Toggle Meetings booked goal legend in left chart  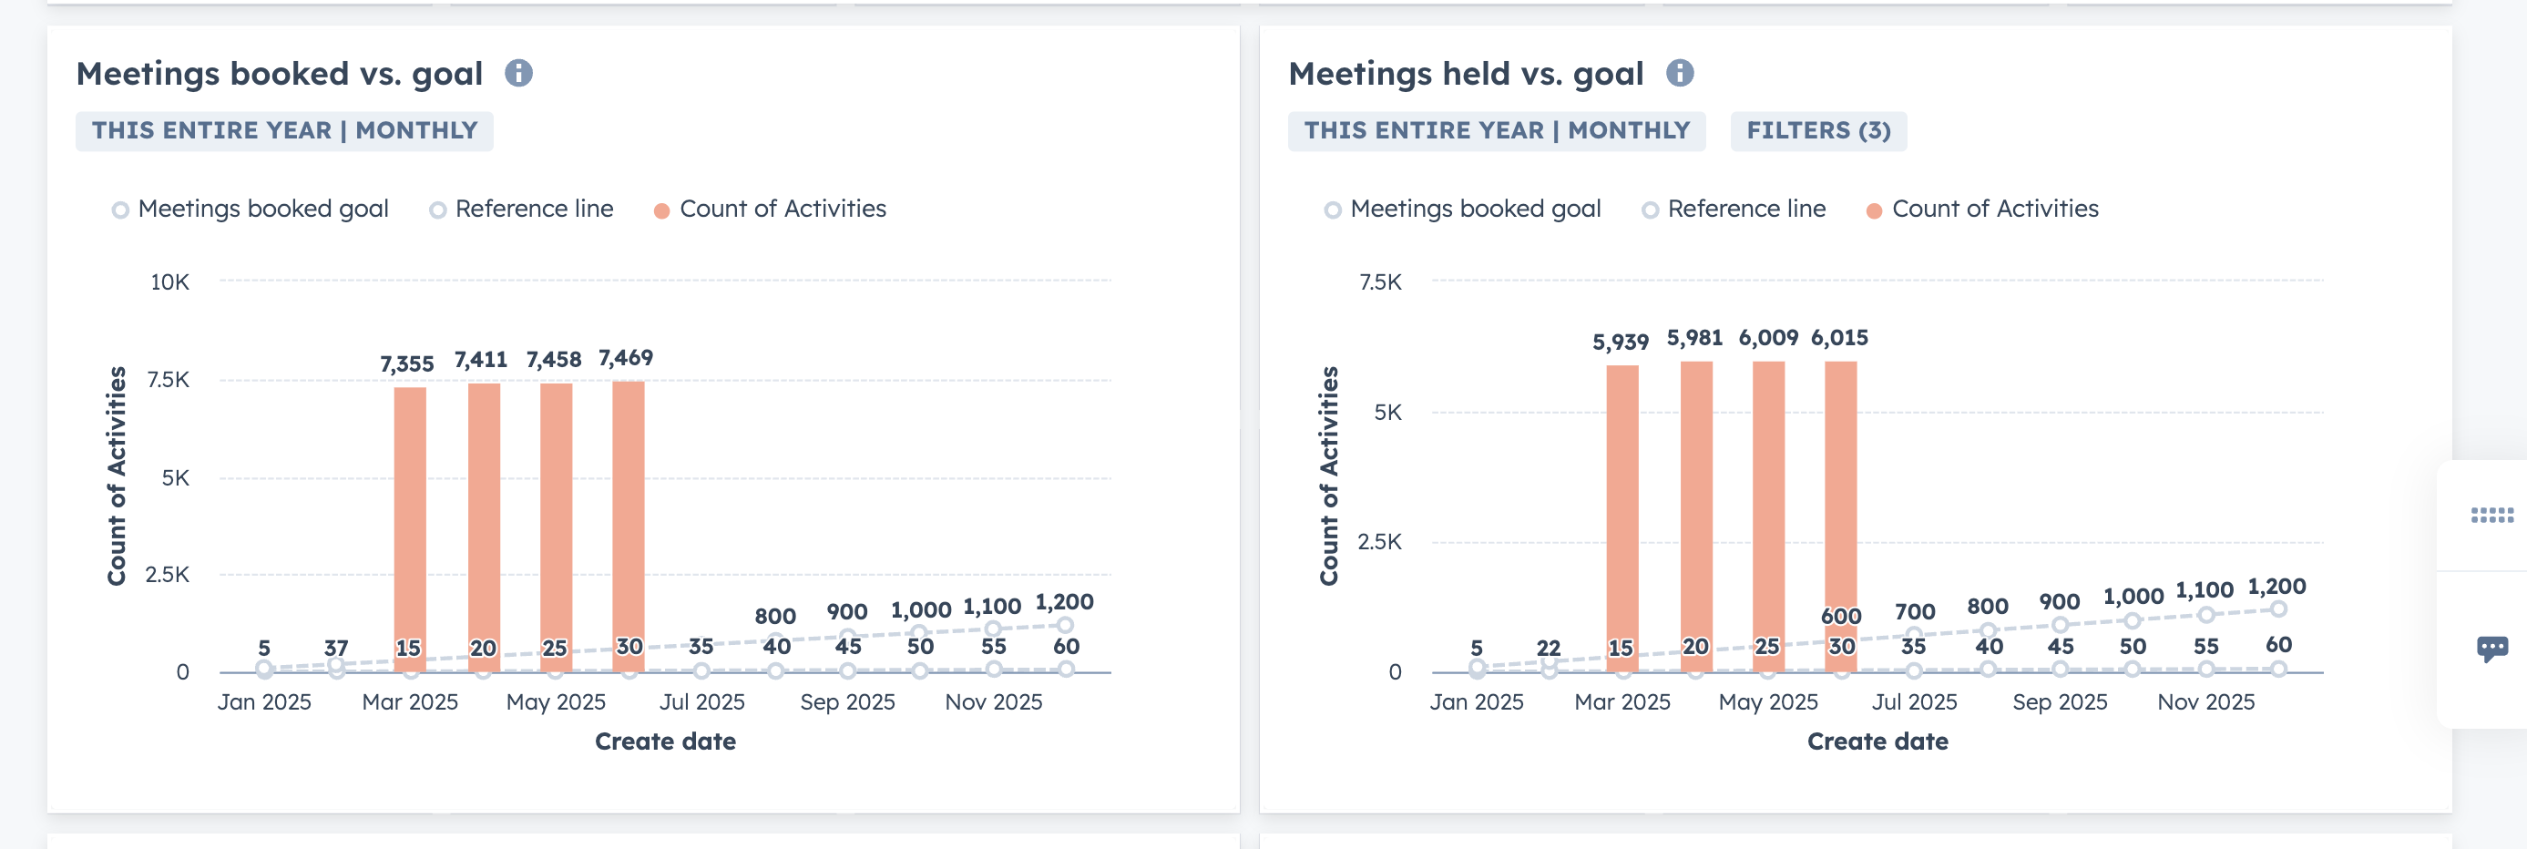point(251,209)
